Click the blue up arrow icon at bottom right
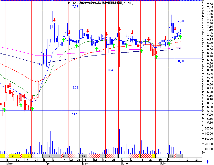The width and height of the screenshot is (214, 165). coord(208,162)
